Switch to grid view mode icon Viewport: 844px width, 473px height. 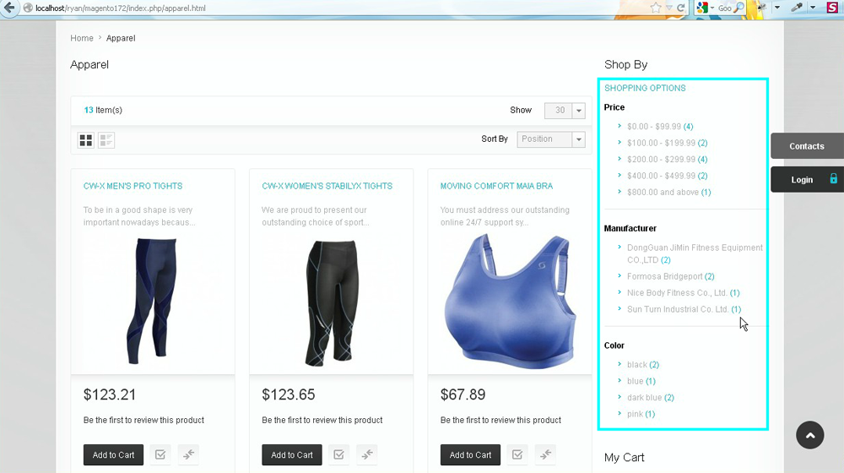click(x=85, y=140)
